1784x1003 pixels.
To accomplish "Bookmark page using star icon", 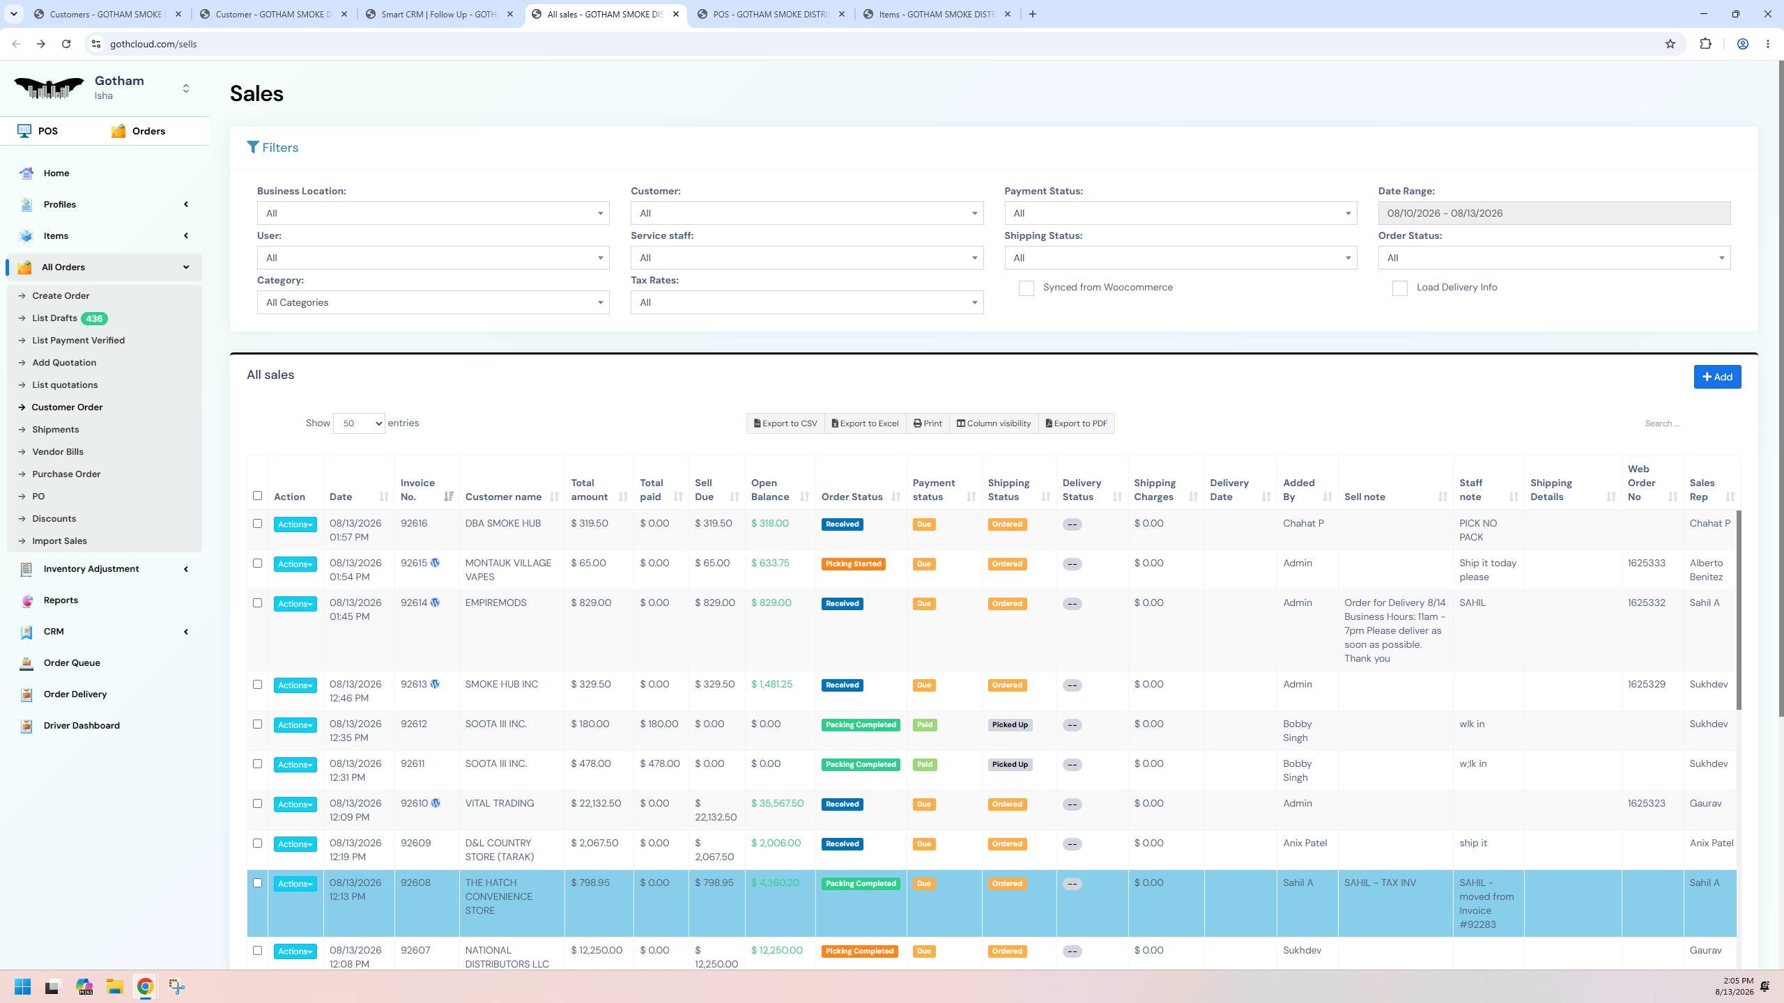I will tap(1670, 44).
